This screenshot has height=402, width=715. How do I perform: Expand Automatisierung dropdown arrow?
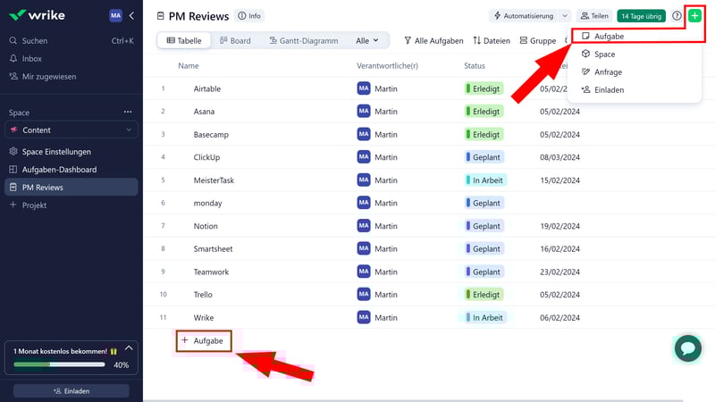pos(565,16)
